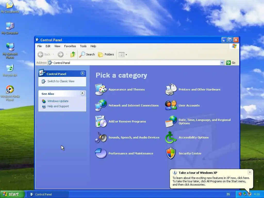Click the Windows Update sidebar icon
264x198 pixels.
[x=44, y=101]
